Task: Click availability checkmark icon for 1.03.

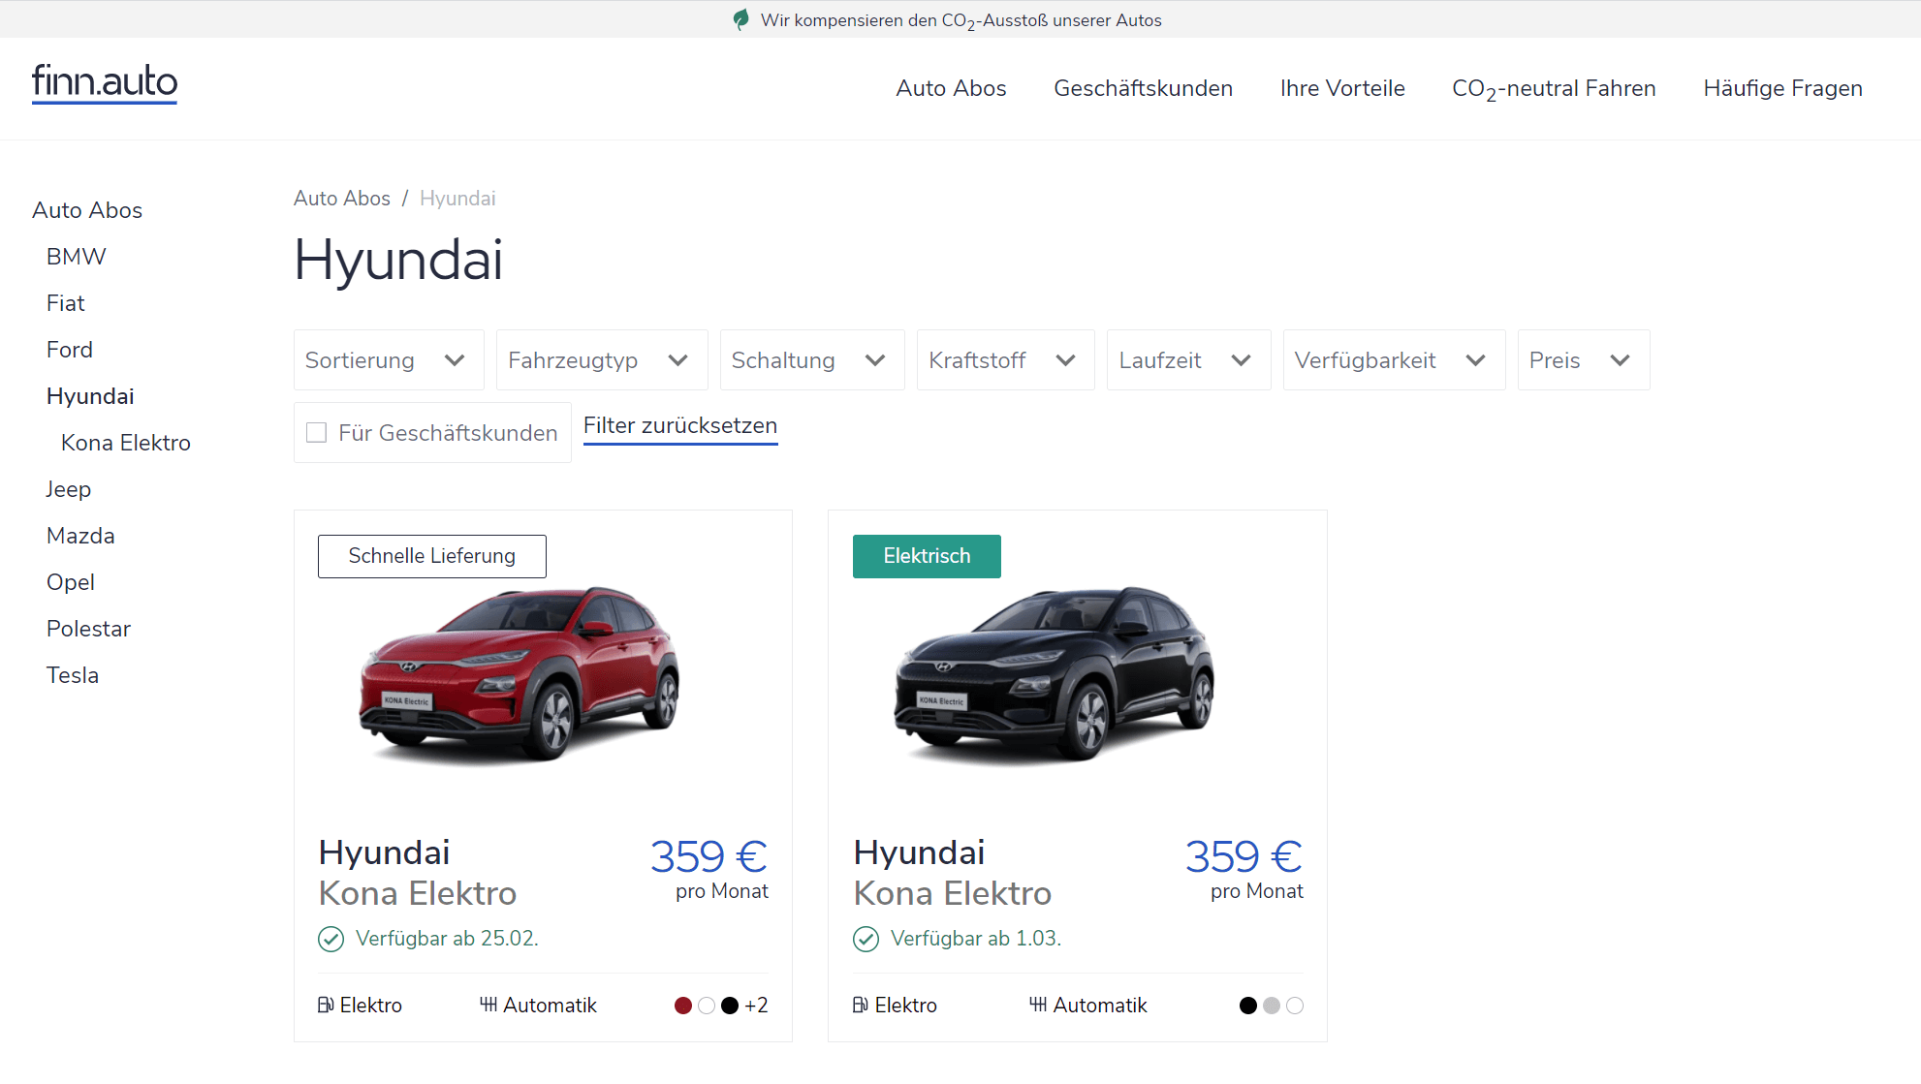Action: click(x=866, y=939)
